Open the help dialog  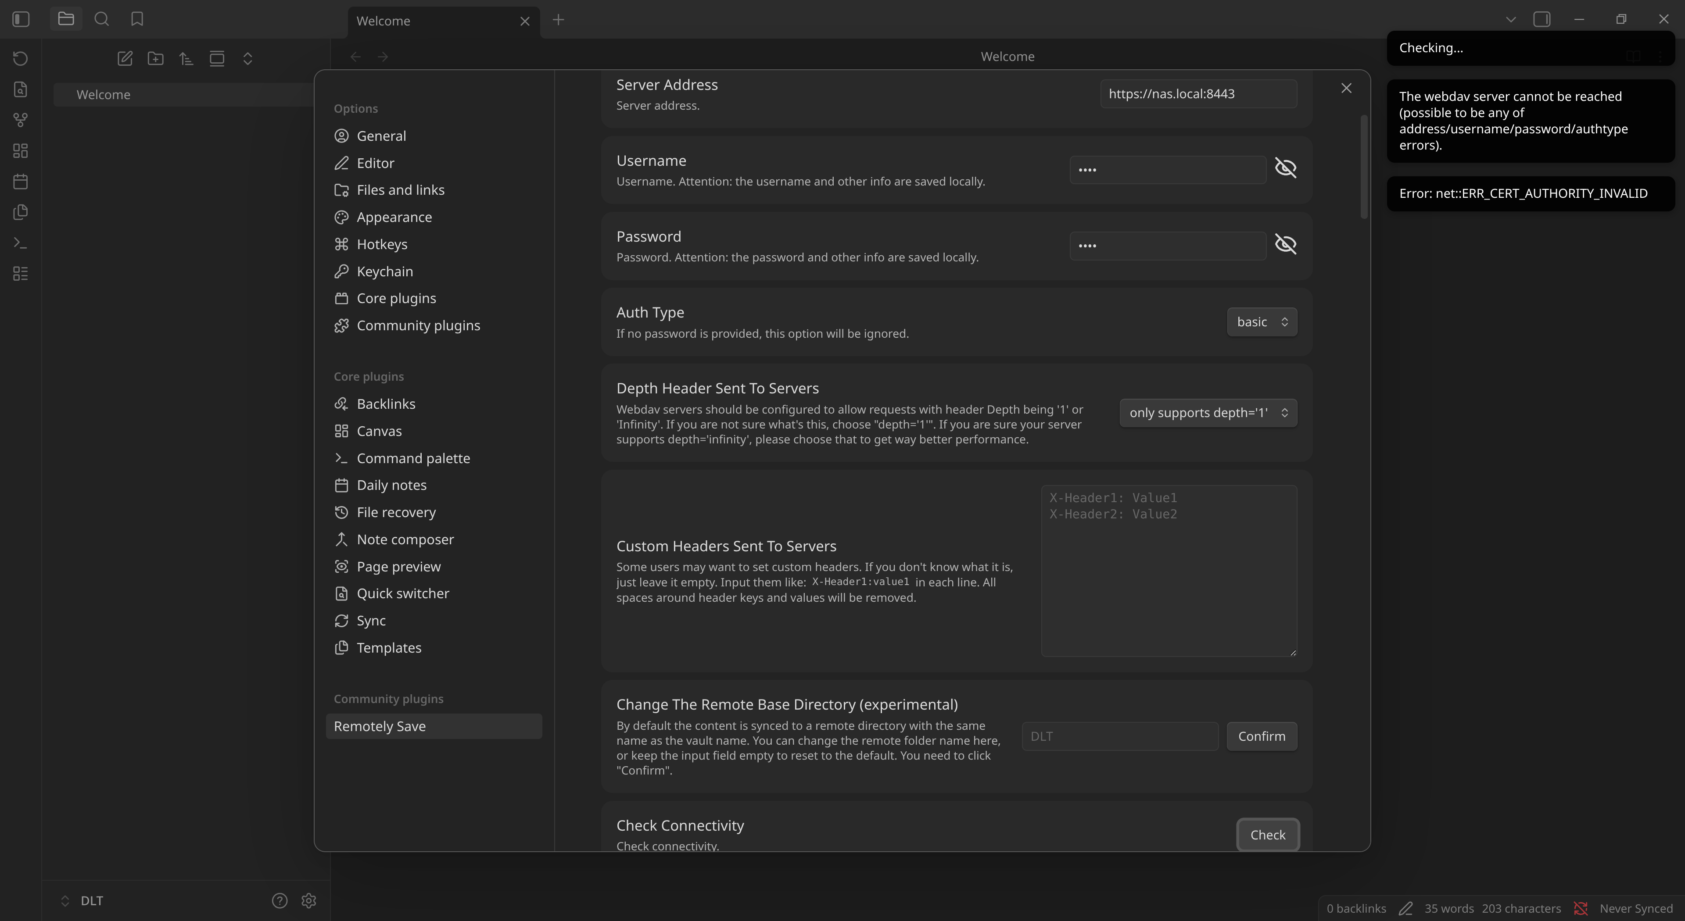tap(280, 900)
